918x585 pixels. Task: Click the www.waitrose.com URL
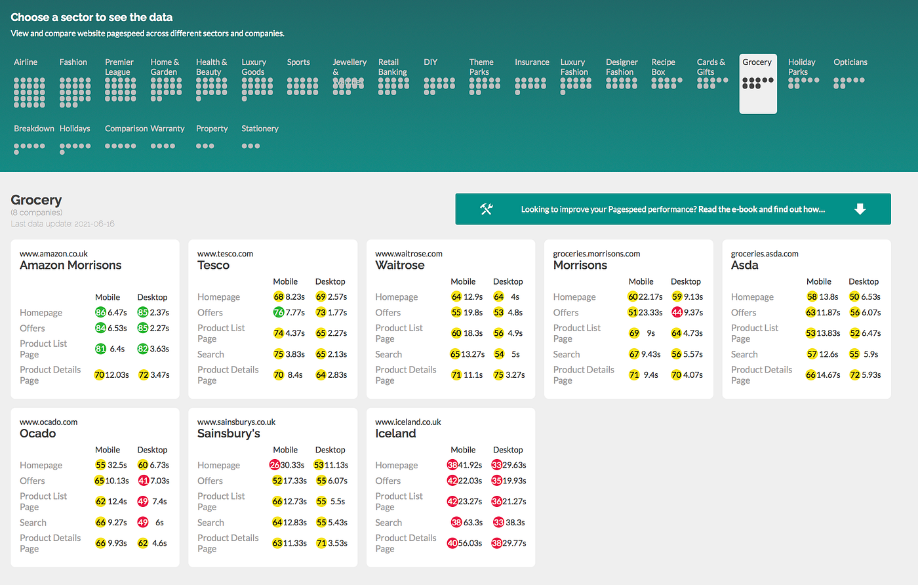[x=409, y=254]
